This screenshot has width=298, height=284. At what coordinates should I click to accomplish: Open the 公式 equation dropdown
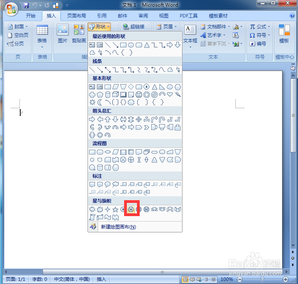(260, 27)
